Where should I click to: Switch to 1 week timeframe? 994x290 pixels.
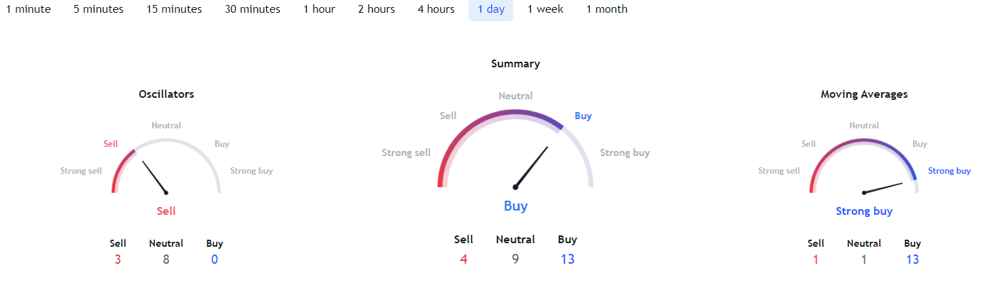click(545, 9)
